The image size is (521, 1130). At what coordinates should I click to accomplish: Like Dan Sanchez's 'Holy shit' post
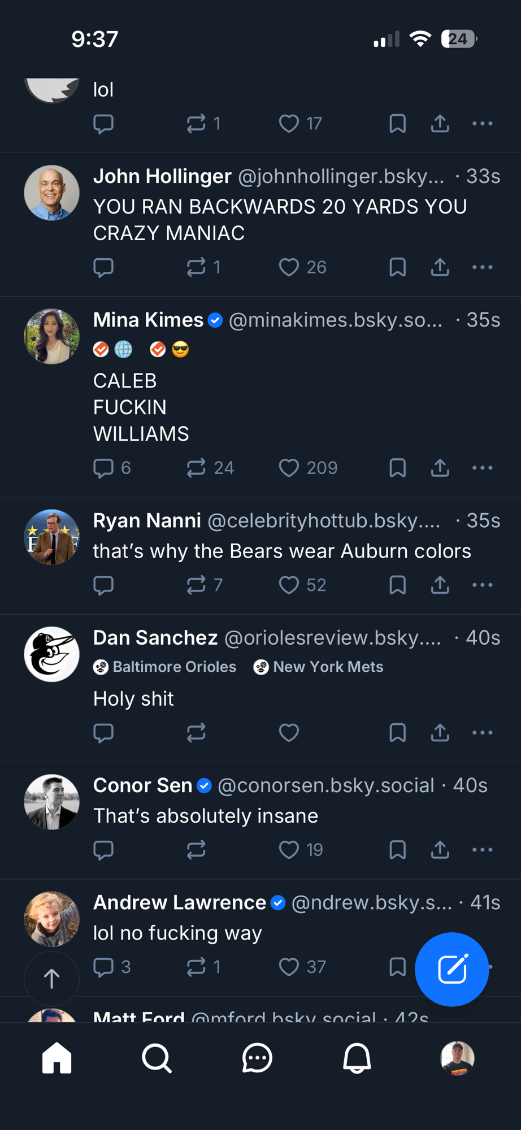click(289, 733)
